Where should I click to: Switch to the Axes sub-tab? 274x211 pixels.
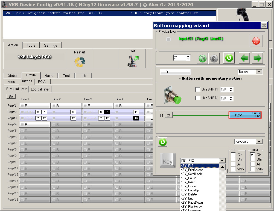tap(11, 82)
